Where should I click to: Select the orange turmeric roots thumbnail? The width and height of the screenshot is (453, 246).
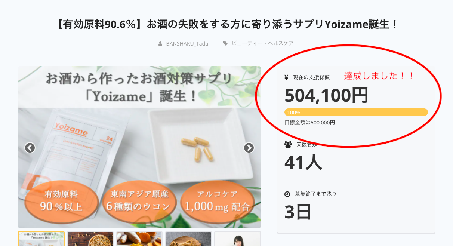[139, 239]
